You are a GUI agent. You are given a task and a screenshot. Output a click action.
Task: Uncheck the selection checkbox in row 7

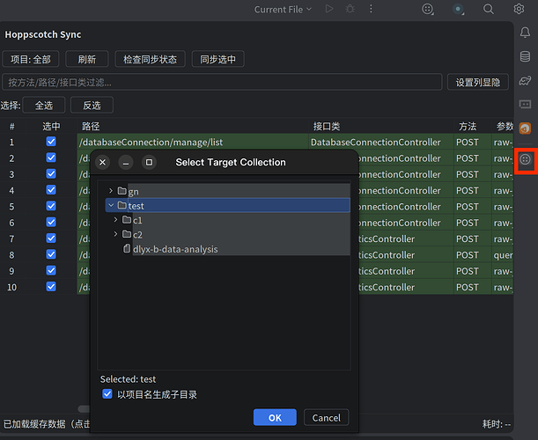coord(51,238)
